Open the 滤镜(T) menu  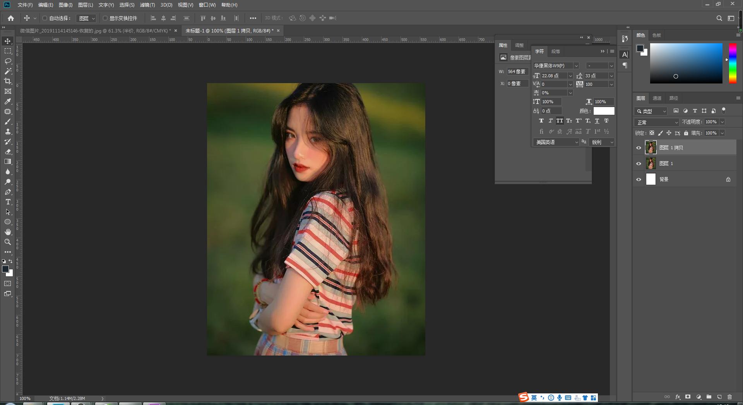click(147, 5)
